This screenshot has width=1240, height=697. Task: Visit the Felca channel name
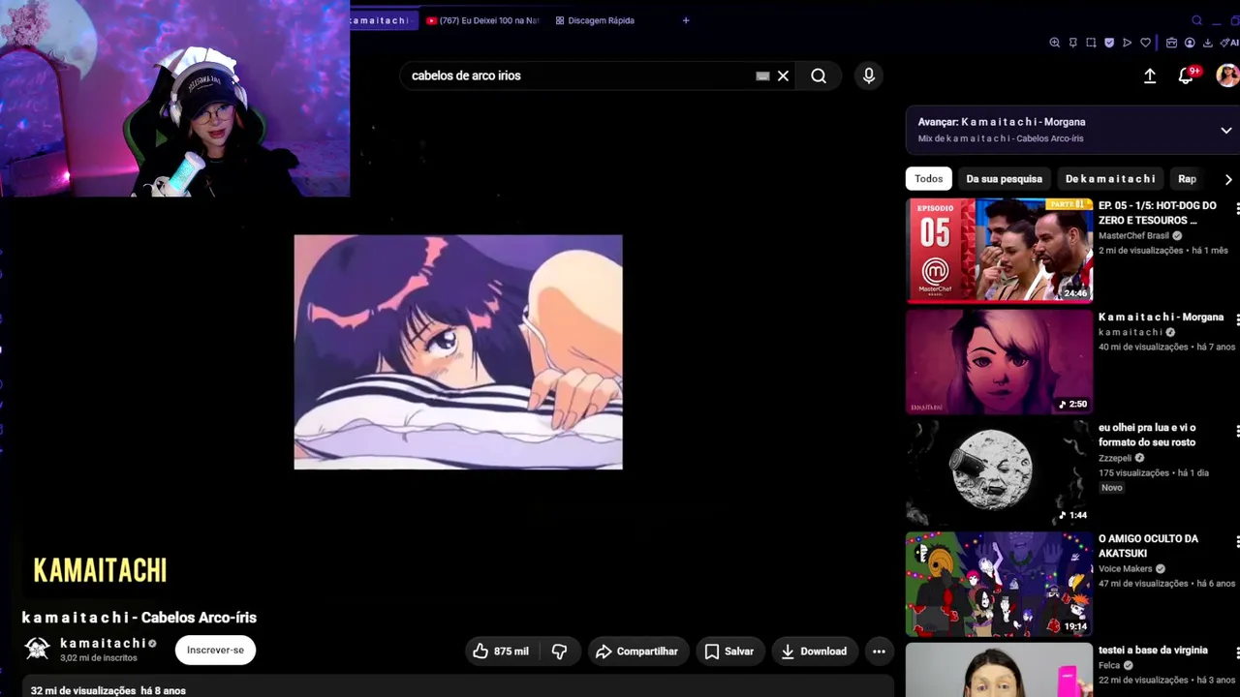click(x=1109, y=666)
